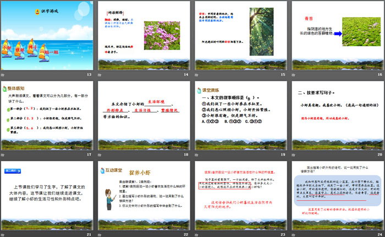
Task: Click the animation star icon under slide 15
Action: (196, 75)
